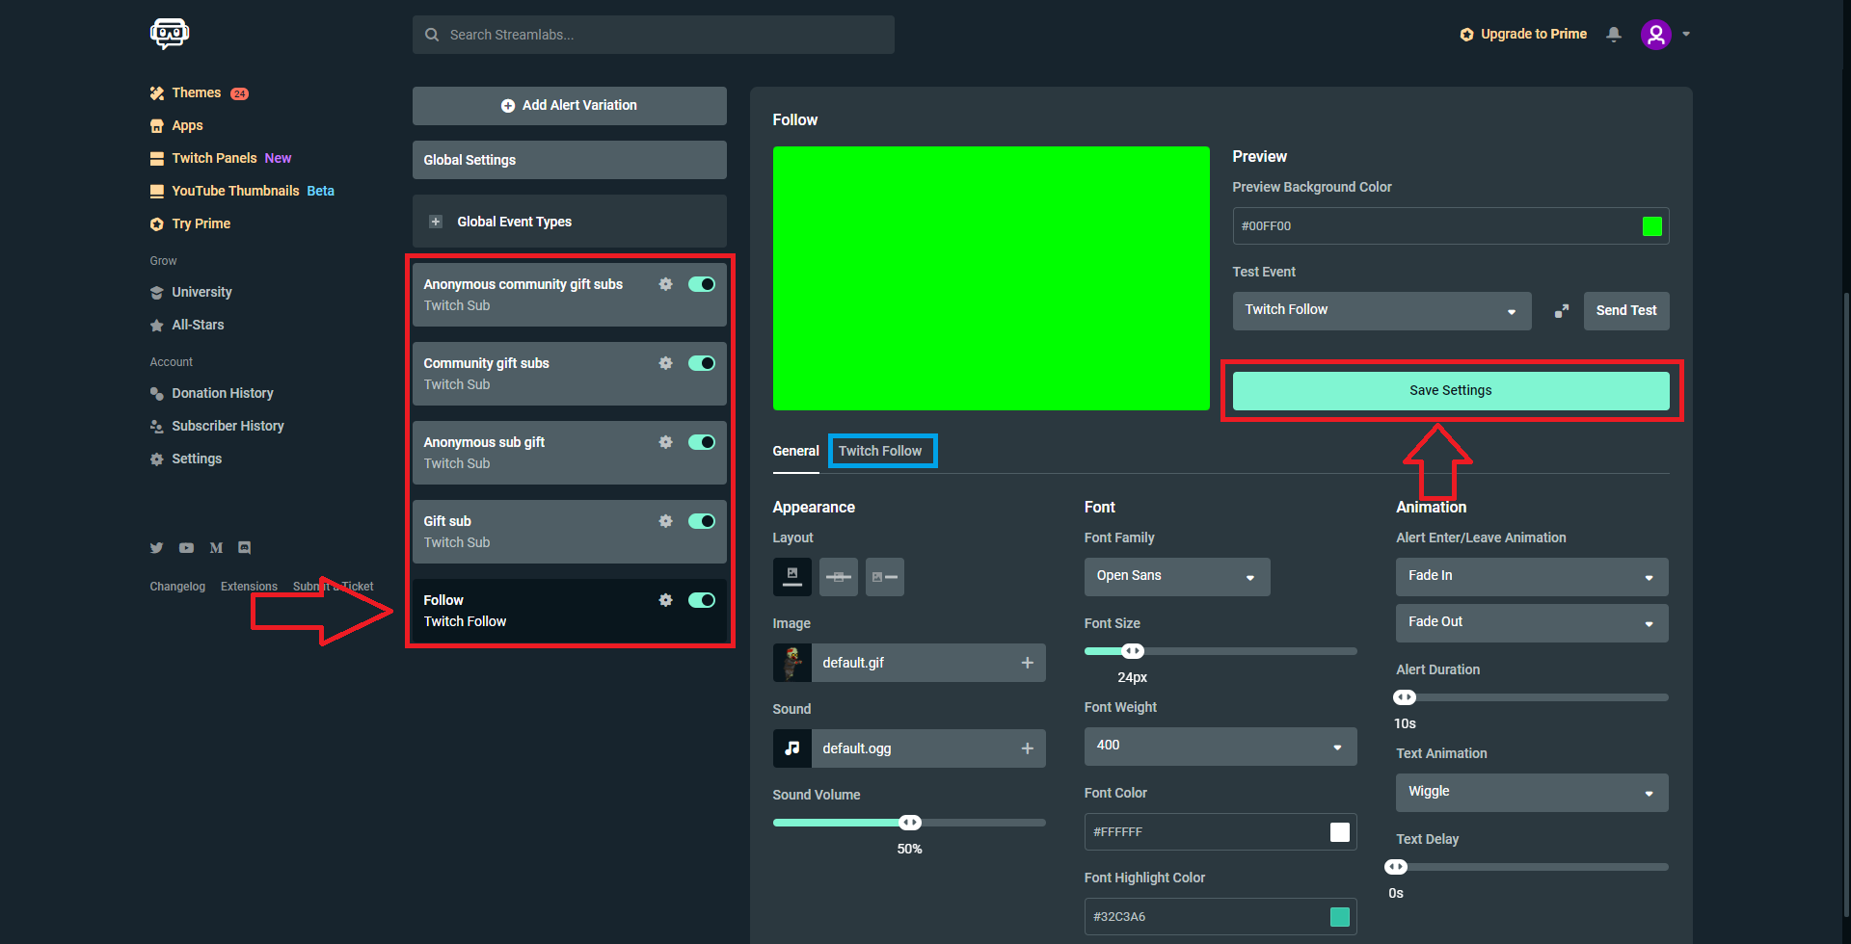Click the Font Color white swatch
This screenshot has width=1851, height=944.
(x=1340, y=832)
